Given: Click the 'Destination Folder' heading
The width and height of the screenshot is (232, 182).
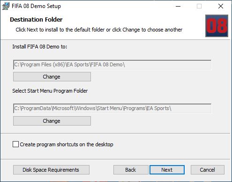Looking at the screenshot, I should pos(36,20).
